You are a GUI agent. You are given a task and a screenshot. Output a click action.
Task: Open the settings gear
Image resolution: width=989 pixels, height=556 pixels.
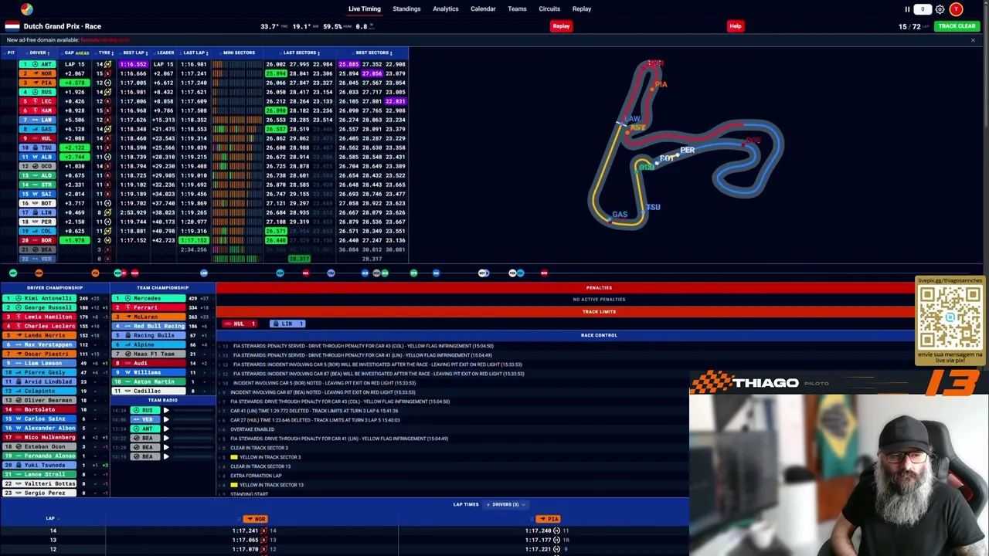coord(940,9)
